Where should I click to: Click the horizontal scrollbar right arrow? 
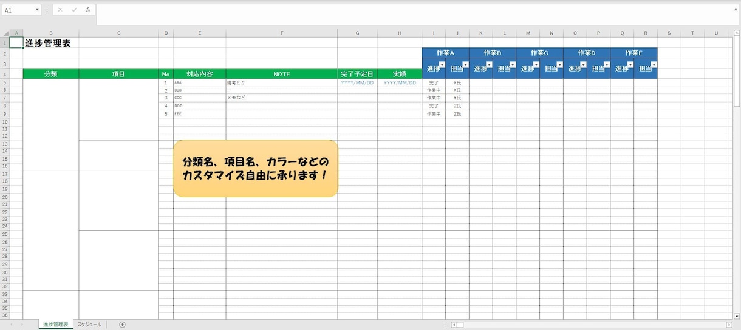coord(729,325)
